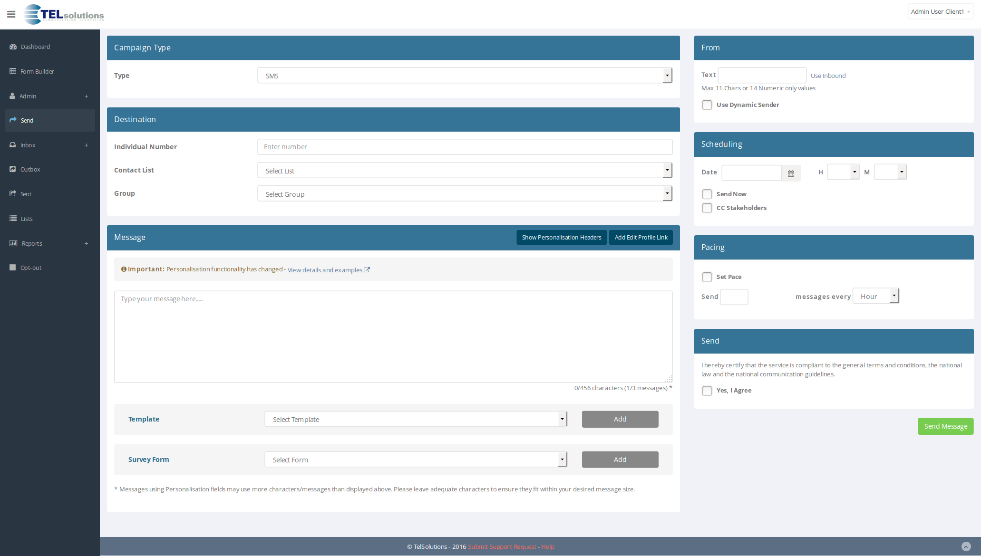
Task: Click the hamburger menu icon
Action: click(x=11, y=14)
